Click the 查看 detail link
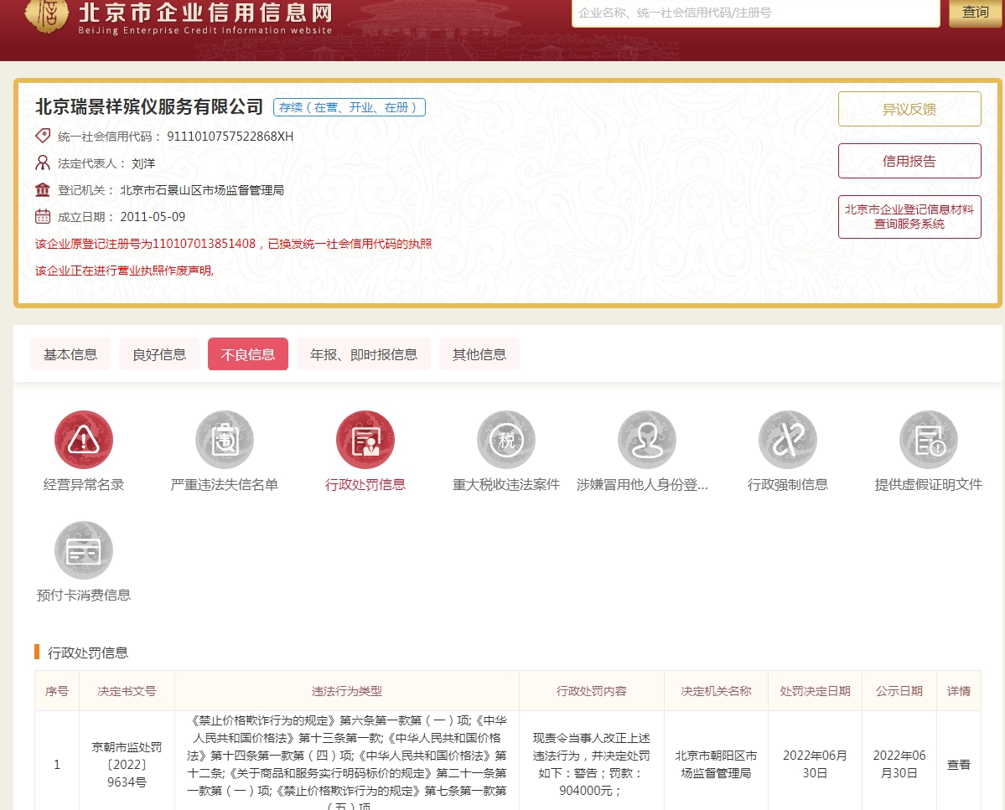This screenshot has width=1005, height=810. pos(958,764)
